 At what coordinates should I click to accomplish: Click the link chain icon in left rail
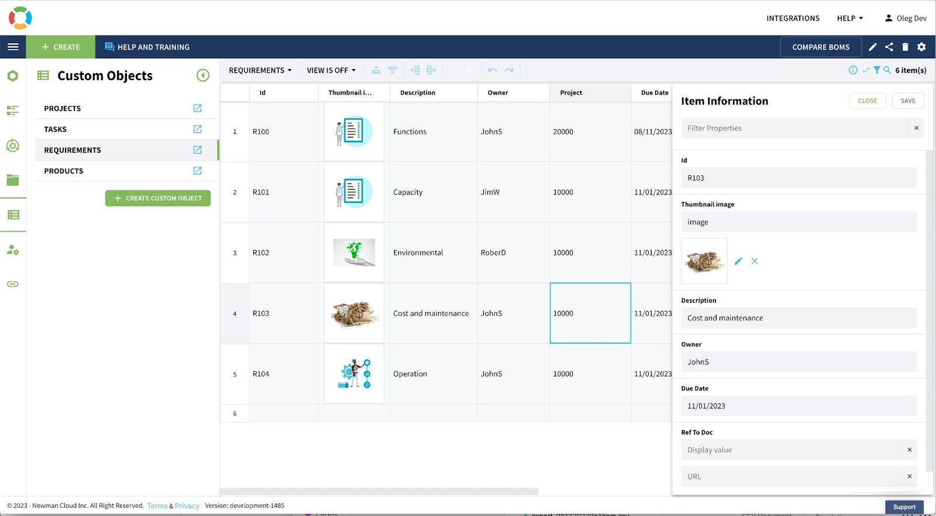13,284
